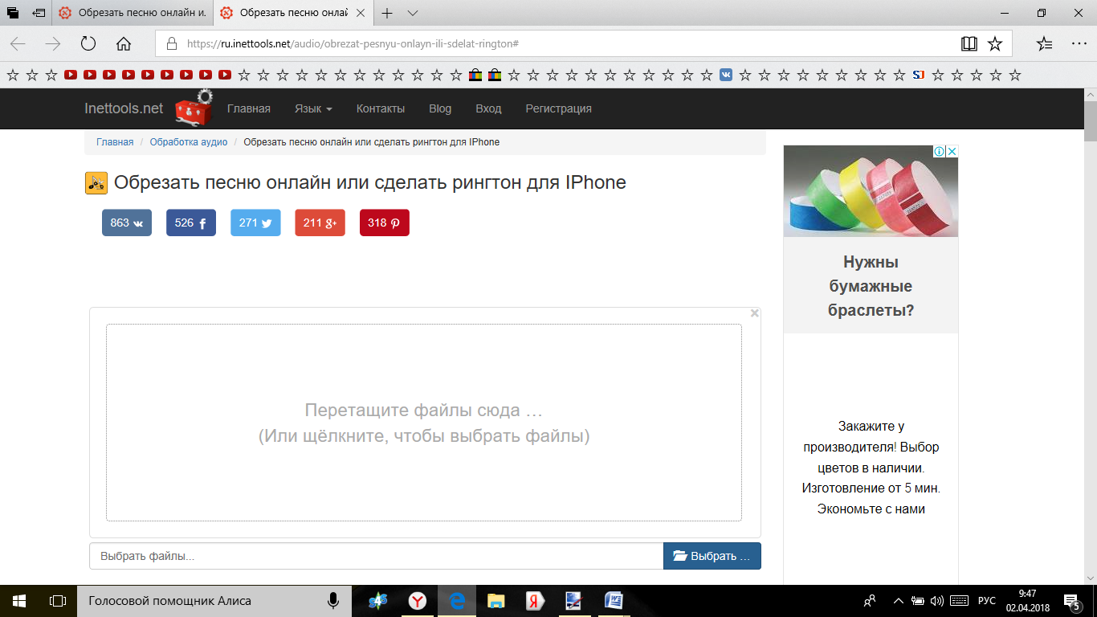Show hidden system tray icons
This screenshot has height=617, width=1097.
coord(898,601)
